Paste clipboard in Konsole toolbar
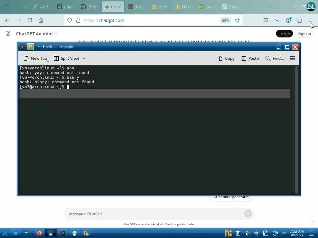Viewport: 318px width, 238px height. (250, 58)
